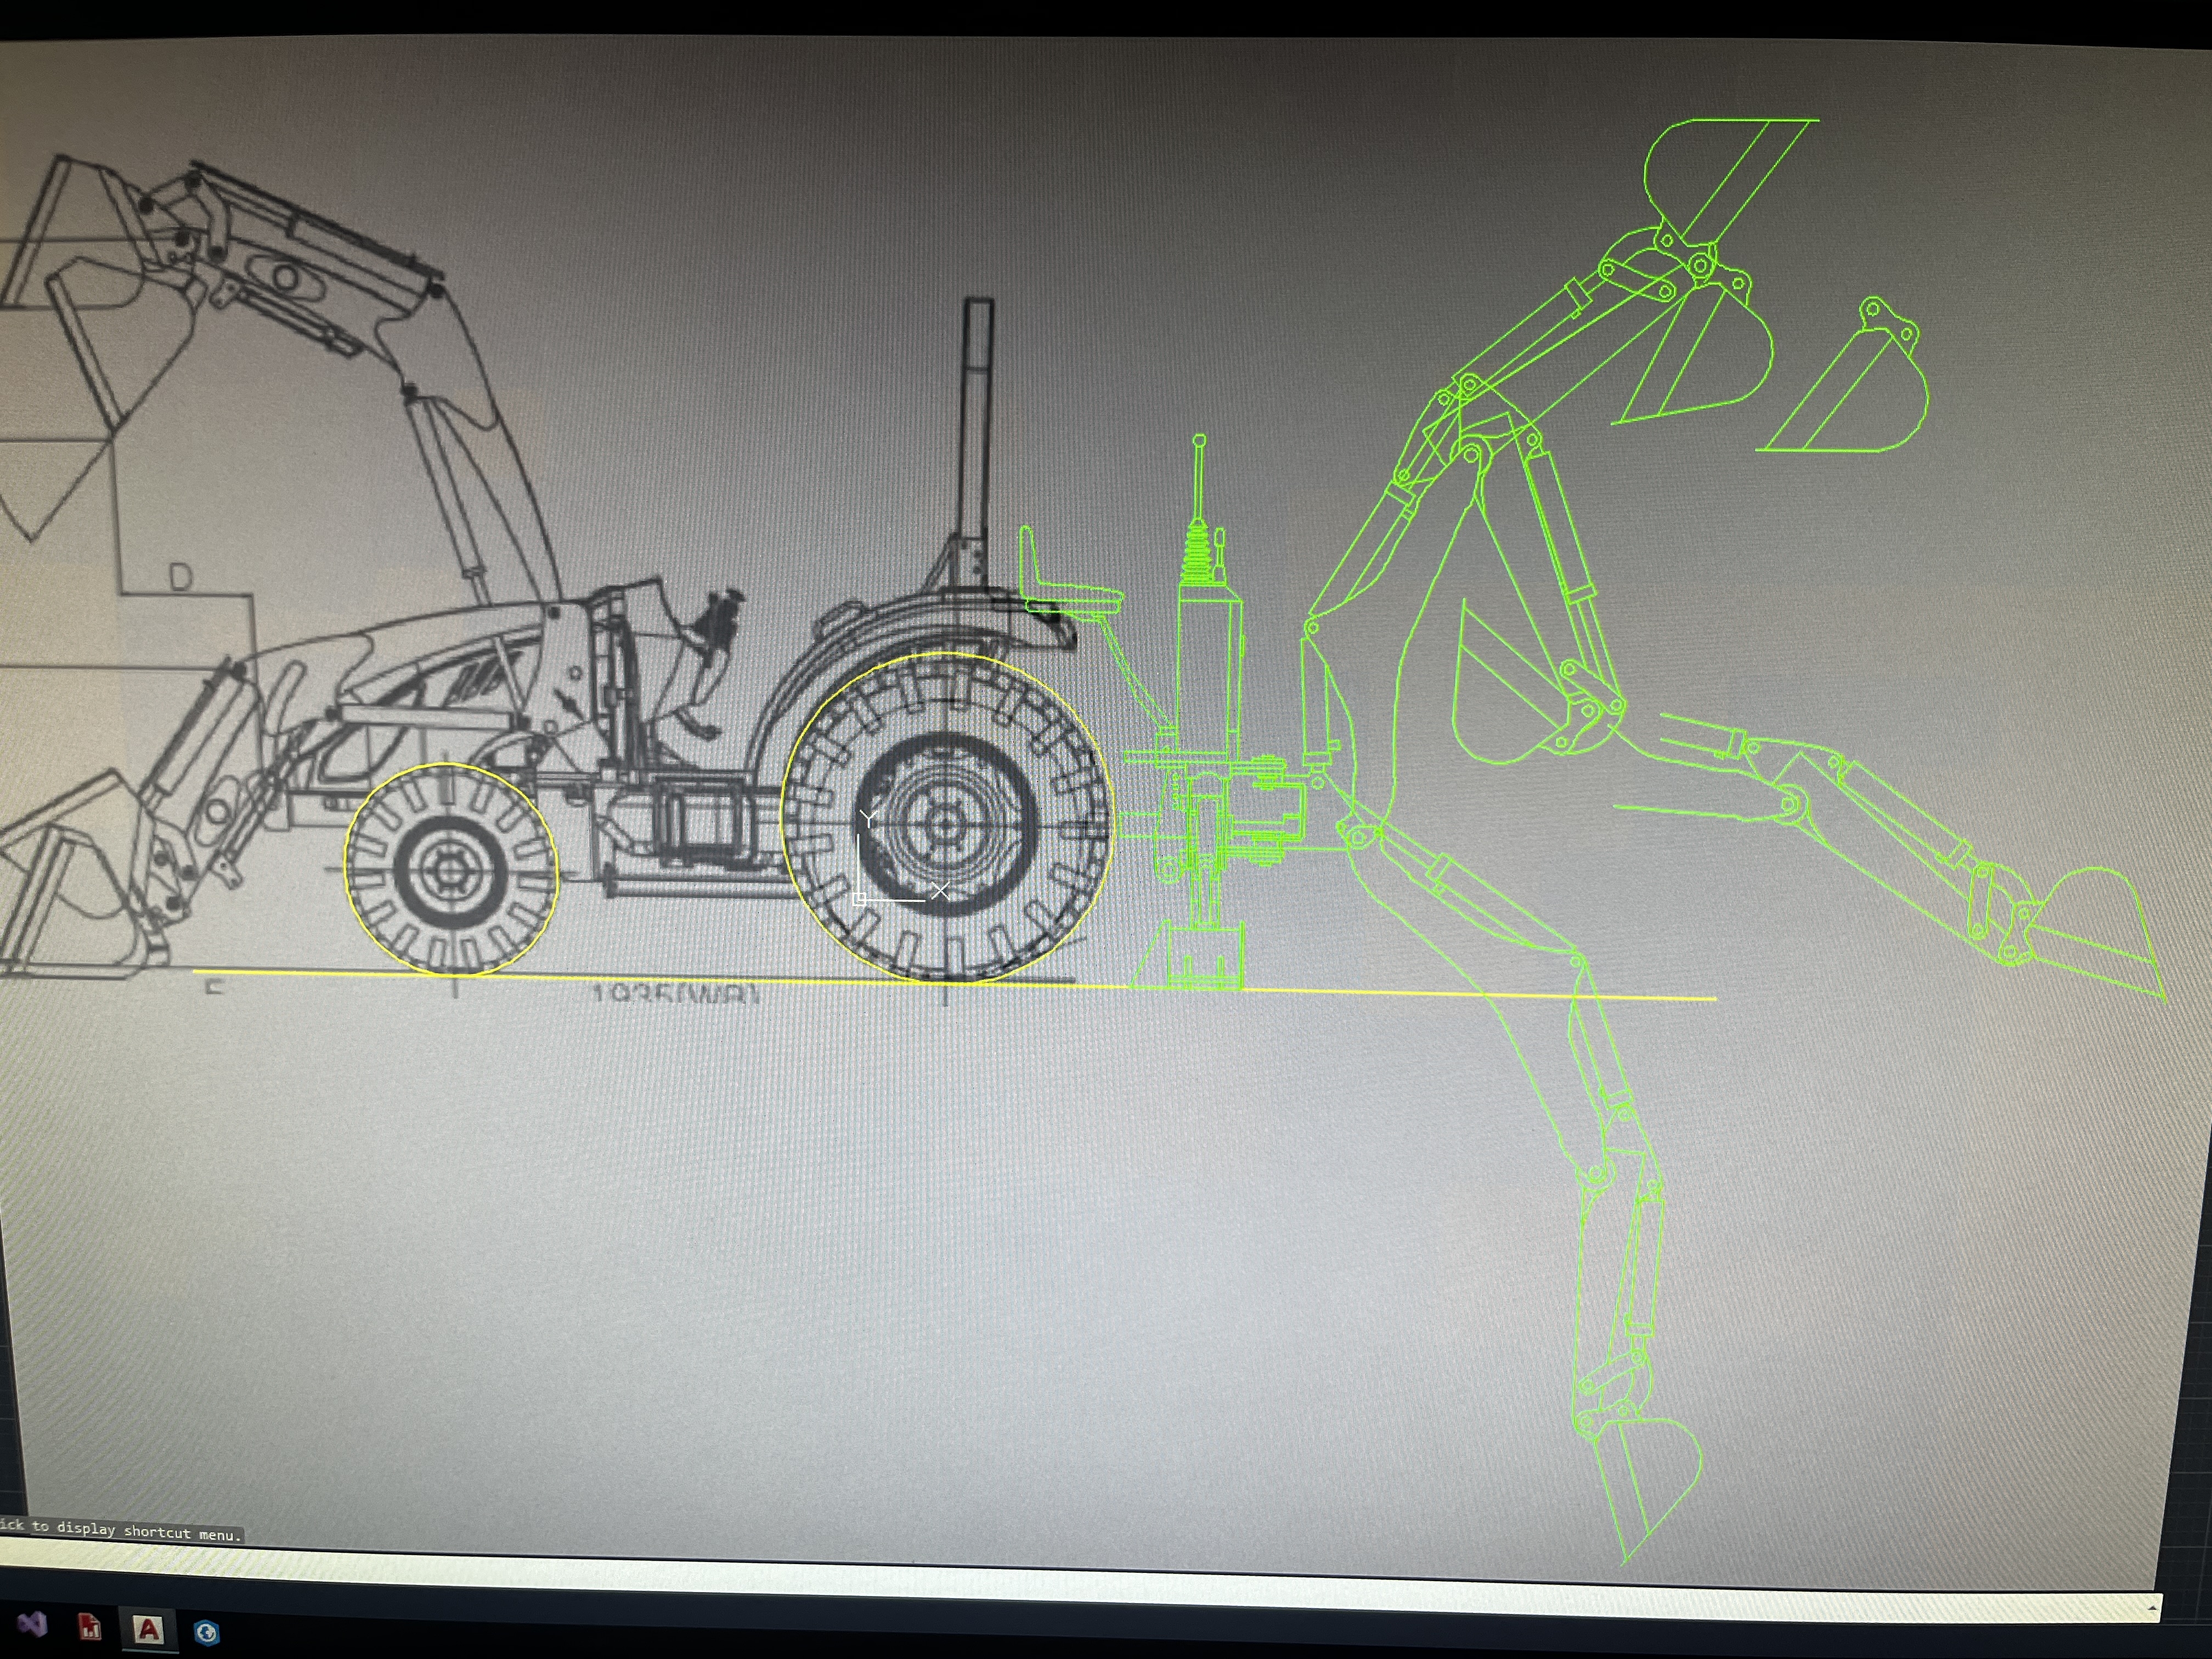The height and width of the screenshot is (1659, 2212).
Task: Switch to AutoCAD taskbar icon
Action: pos(148,1629)
